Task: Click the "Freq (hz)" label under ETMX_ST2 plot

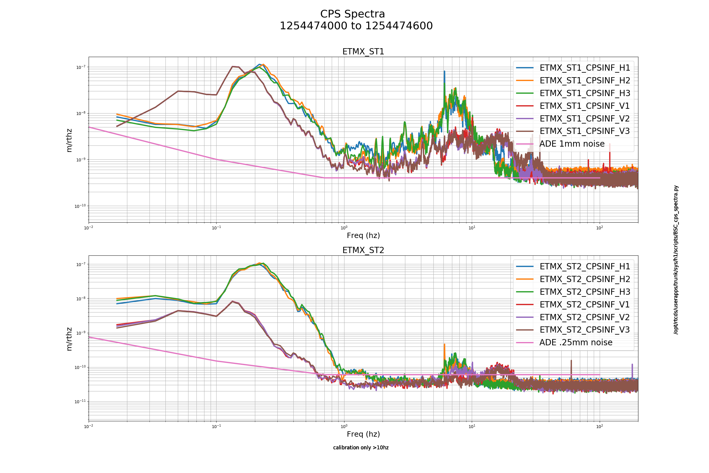Action: coord(363,434)
